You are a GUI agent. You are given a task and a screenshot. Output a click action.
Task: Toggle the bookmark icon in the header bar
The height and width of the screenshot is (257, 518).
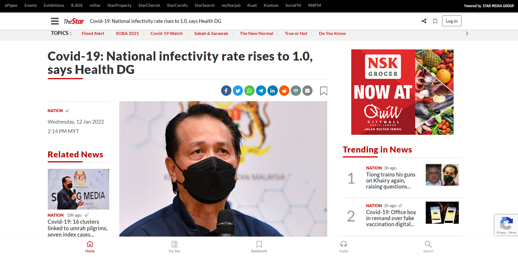435,21
